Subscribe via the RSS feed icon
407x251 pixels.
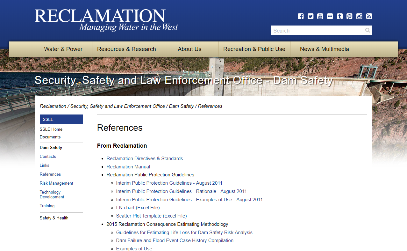369,16
